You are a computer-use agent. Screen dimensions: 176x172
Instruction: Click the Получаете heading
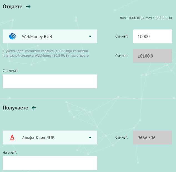(15, 108)
